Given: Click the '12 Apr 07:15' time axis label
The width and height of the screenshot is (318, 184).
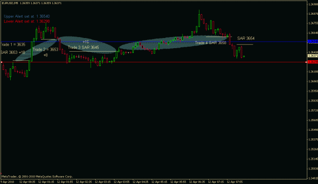Looking at the screenshot, I should pos(216,182).
